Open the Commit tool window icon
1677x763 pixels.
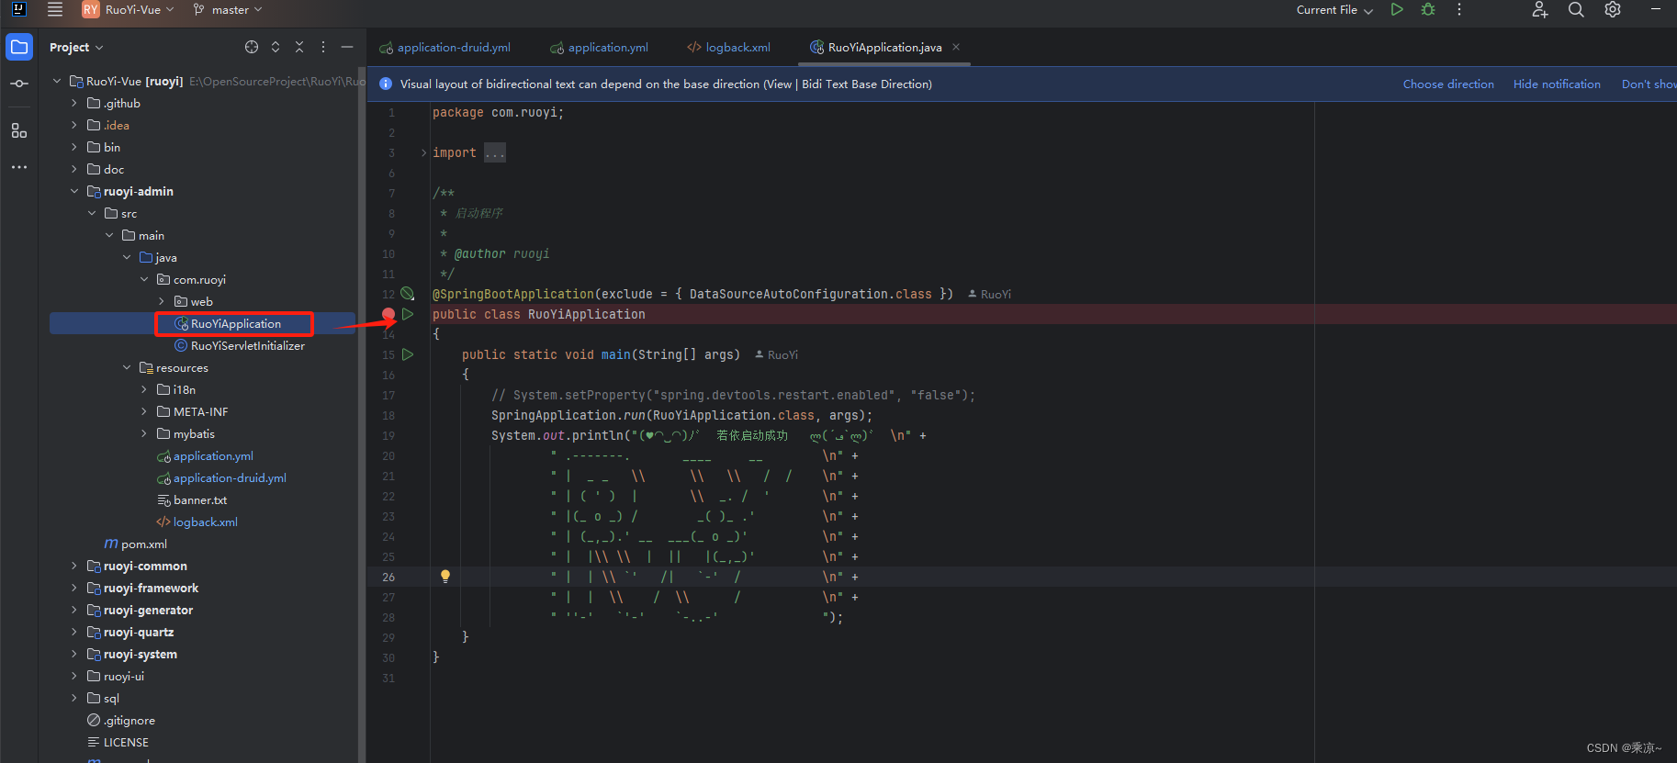[x=19, y=84]
